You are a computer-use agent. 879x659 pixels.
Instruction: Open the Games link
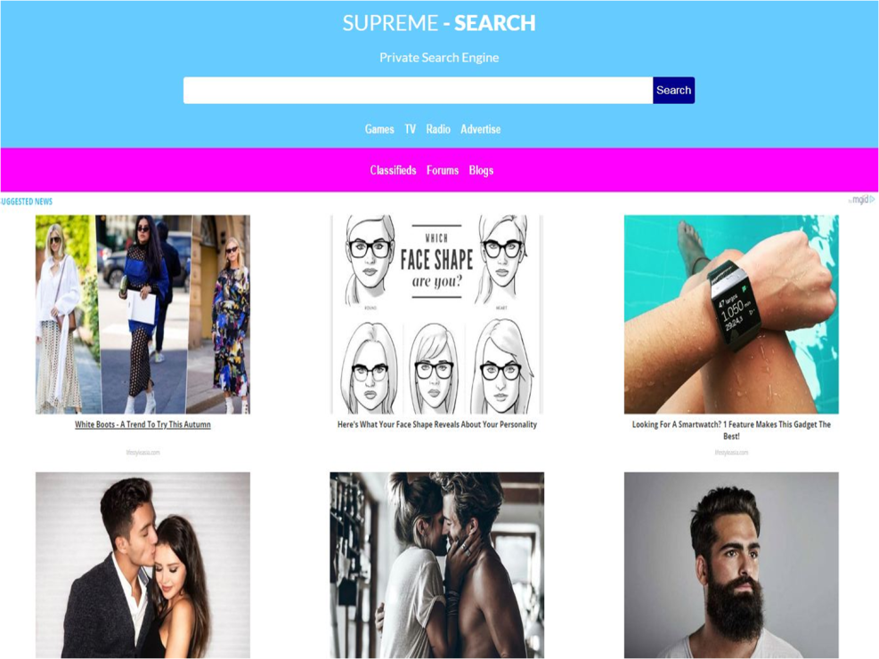[379, 129]
